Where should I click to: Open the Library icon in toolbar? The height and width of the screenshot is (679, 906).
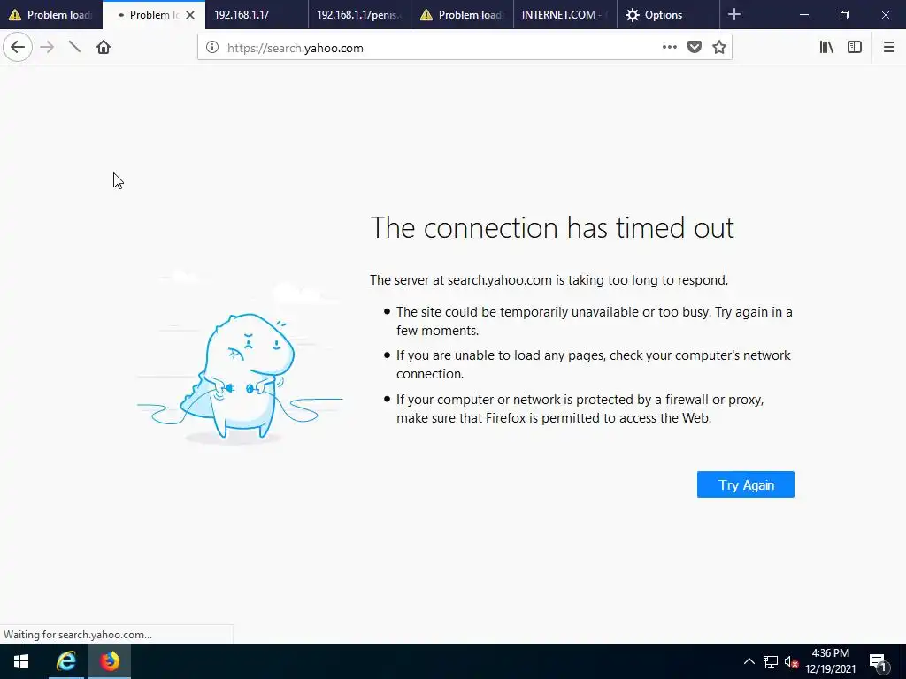826,48
